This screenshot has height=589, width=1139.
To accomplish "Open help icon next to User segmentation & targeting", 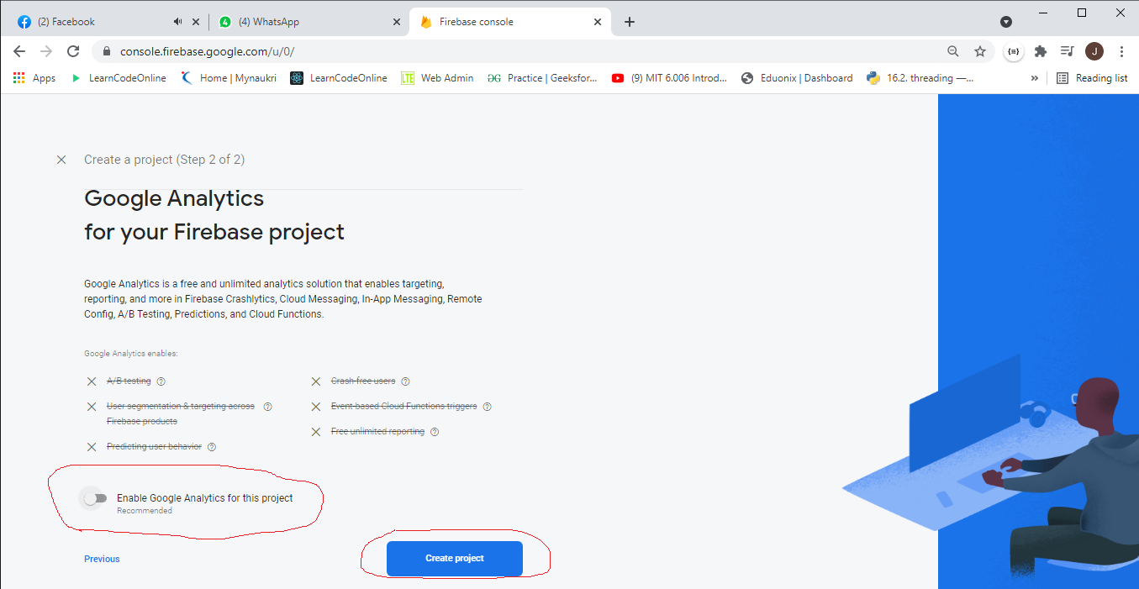I will click(267, 407).
